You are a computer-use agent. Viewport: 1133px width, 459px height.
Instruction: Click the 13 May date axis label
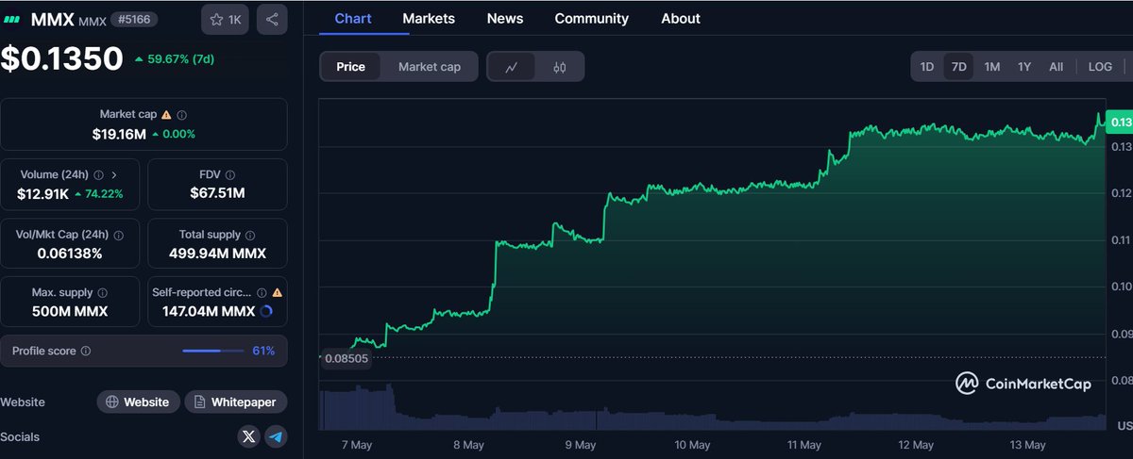pyautogui.click(x=1027, y=445)
